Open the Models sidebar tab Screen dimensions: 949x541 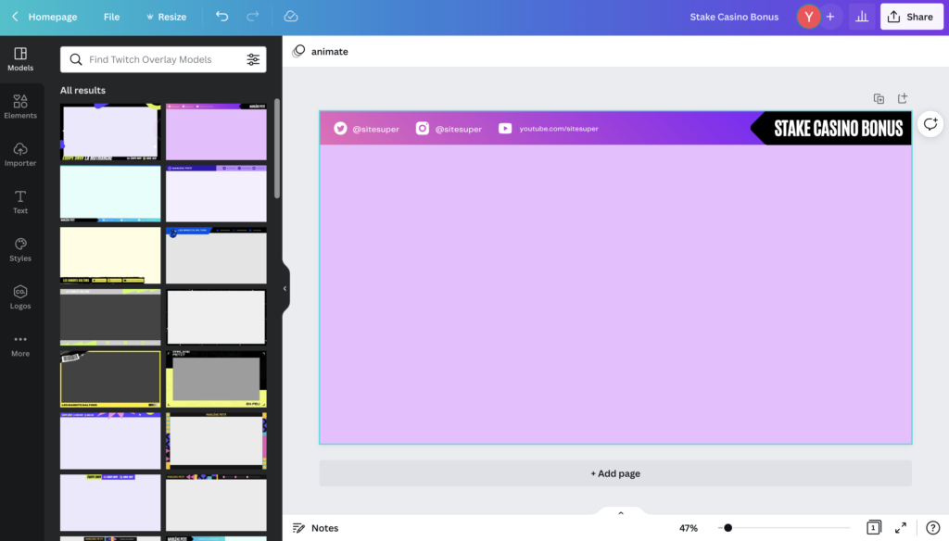(x=20, y=59)
